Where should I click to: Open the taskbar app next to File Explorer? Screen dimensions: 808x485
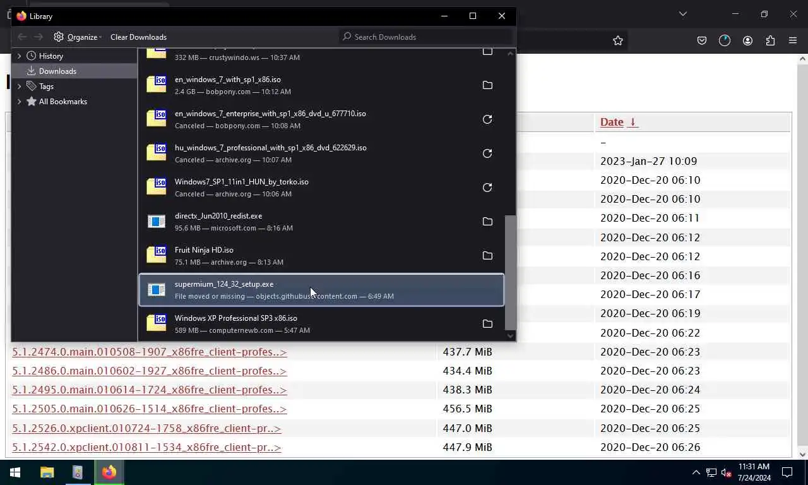click(78, 472)
